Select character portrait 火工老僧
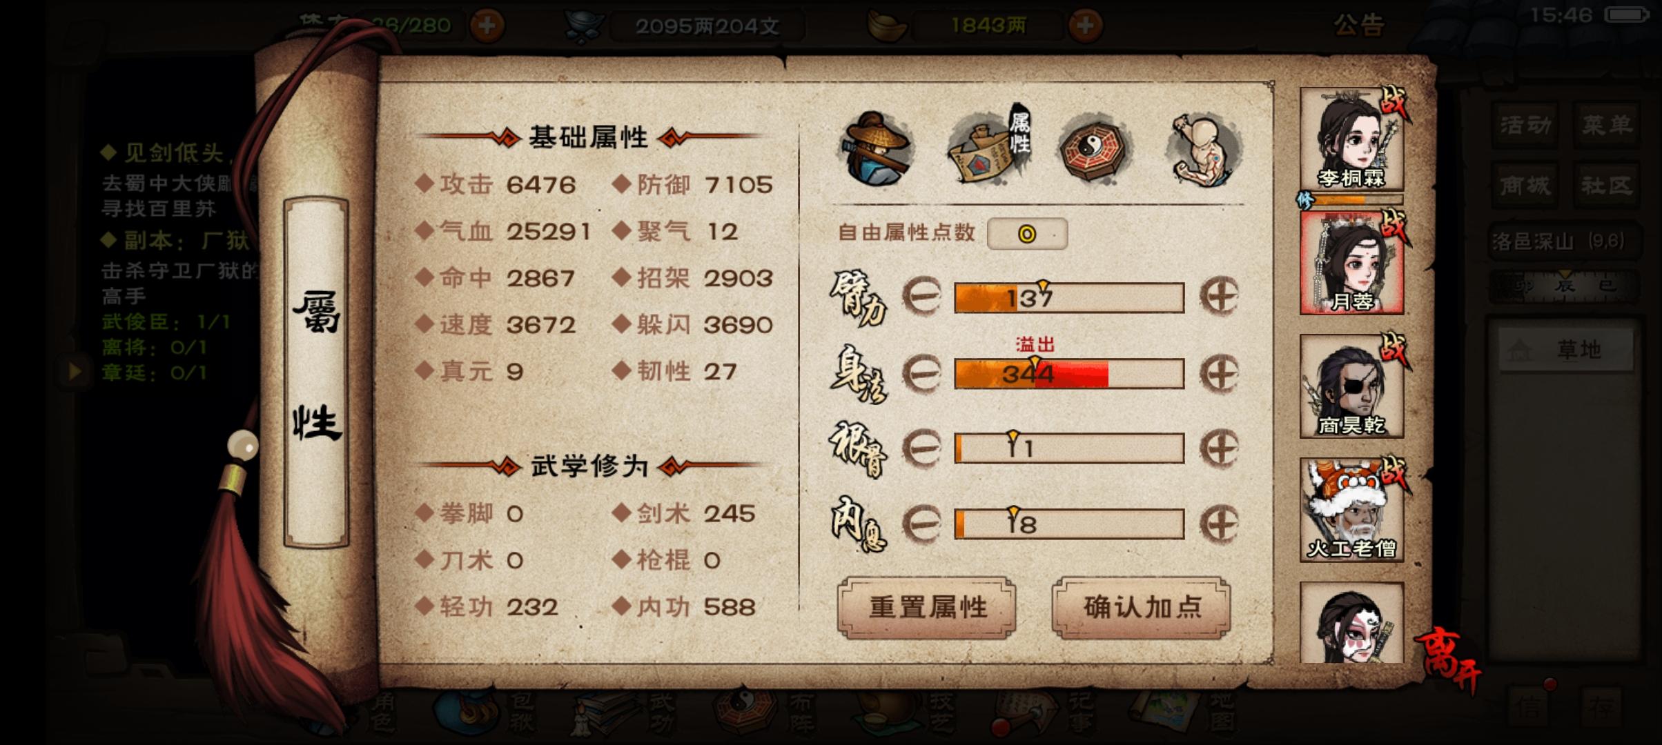 pyautogui.click(x=1351, y=510)
